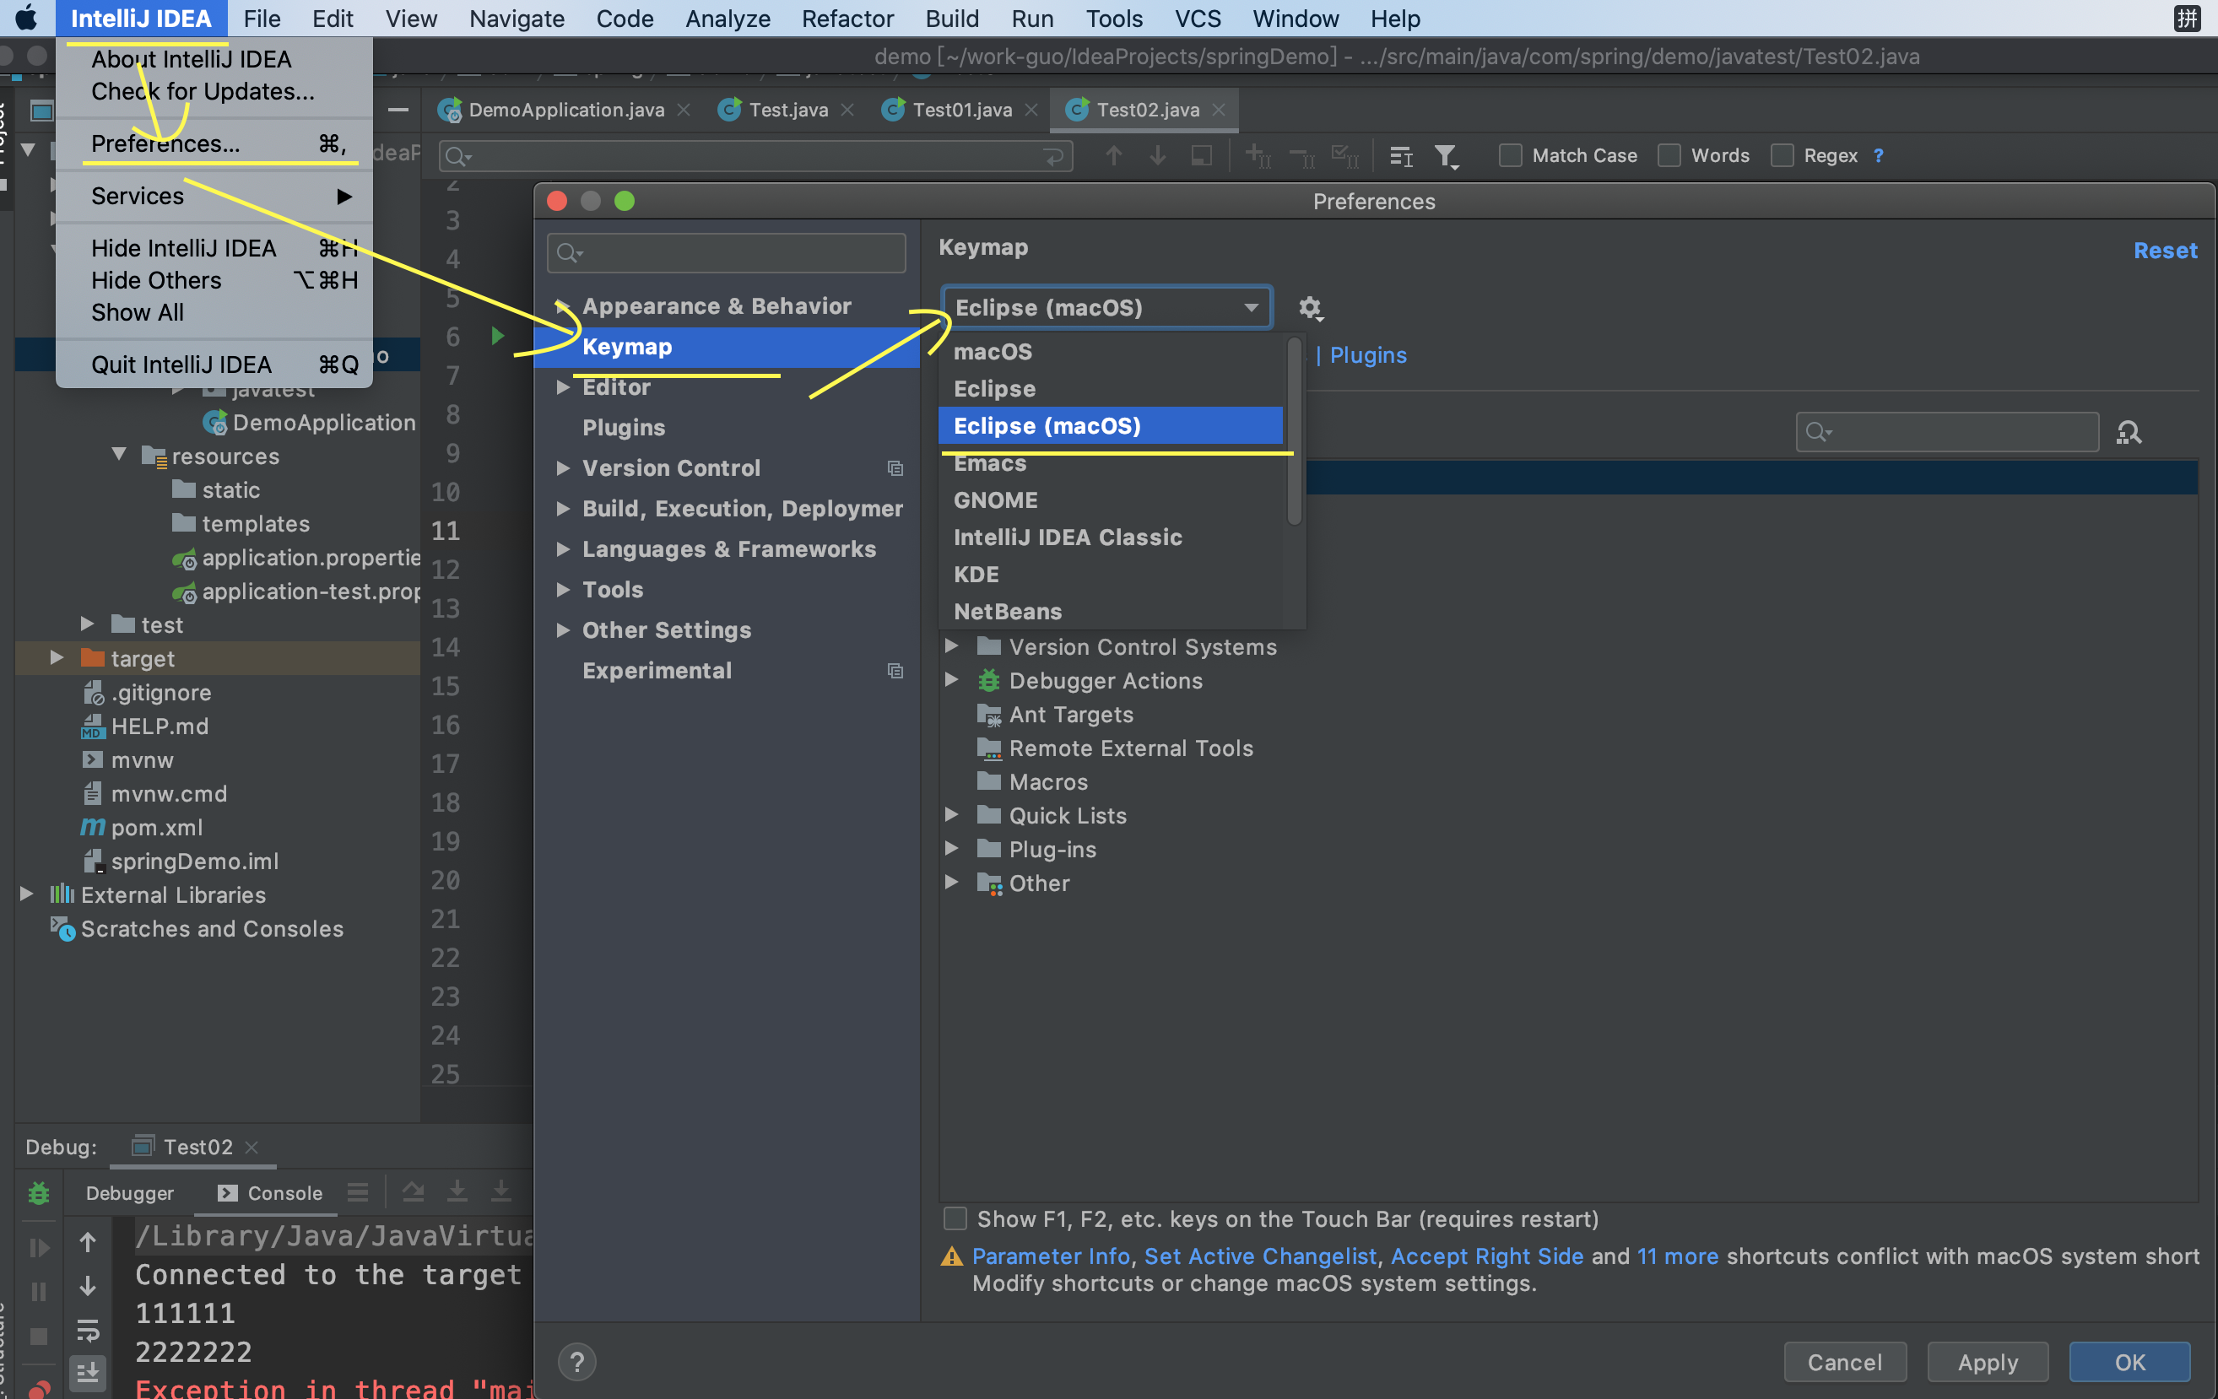Click the keymap dropdown list scrollbar
This screenshot has height=1399, width=2218.
click(1293, 433)
